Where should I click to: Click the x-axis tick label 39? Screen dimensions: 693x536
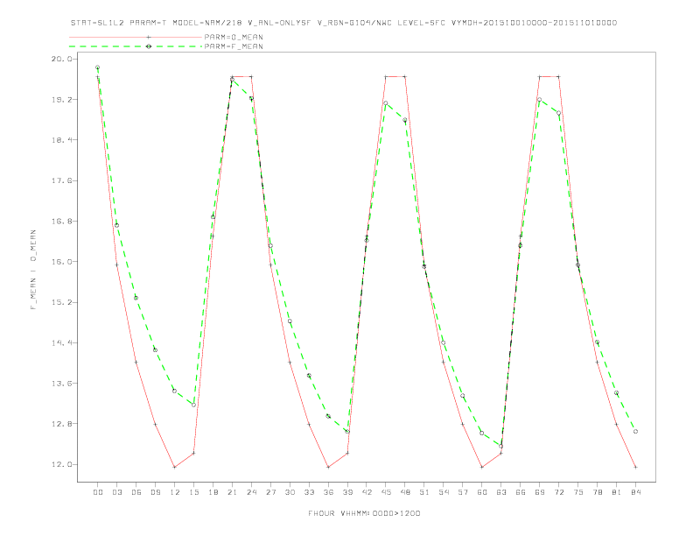pos(347,492)
